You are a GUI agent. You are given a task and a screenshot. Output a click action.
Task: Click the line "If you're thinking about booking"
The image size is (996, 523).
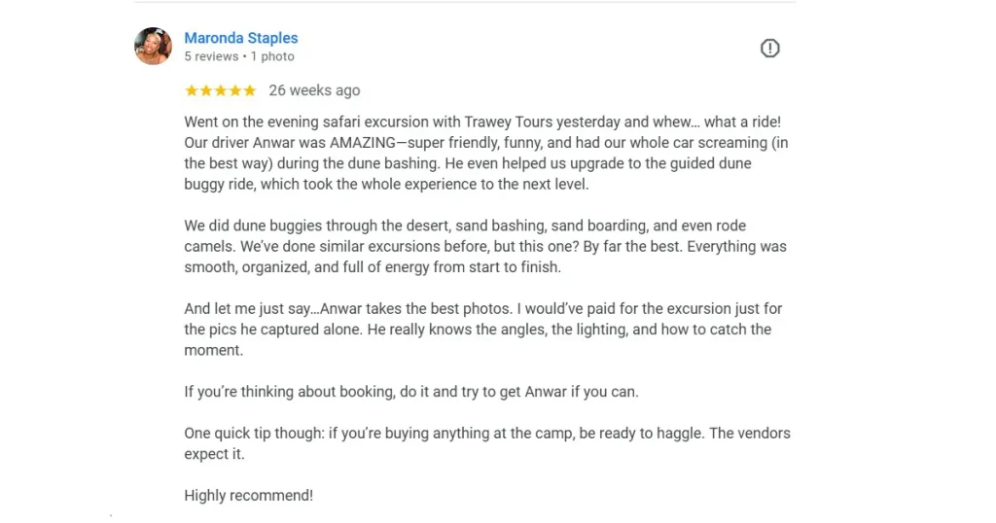point(410,392)
